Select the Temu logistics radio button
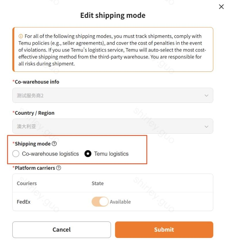Viewport: 225px width, 242px height. coord(88,154)
